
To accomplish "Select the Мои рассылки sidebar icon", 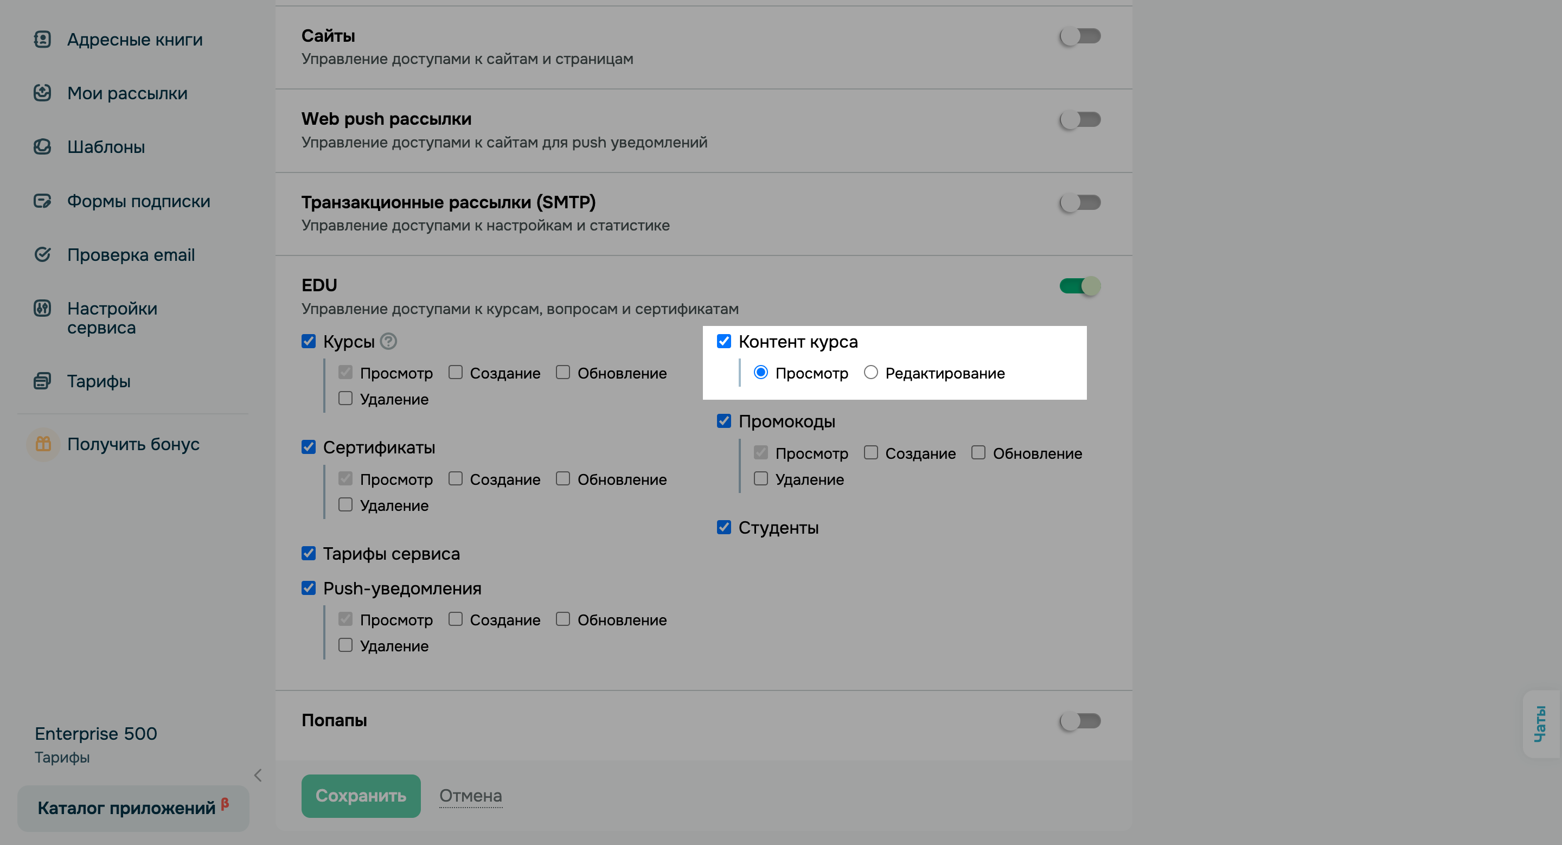I will pos(42,93).
